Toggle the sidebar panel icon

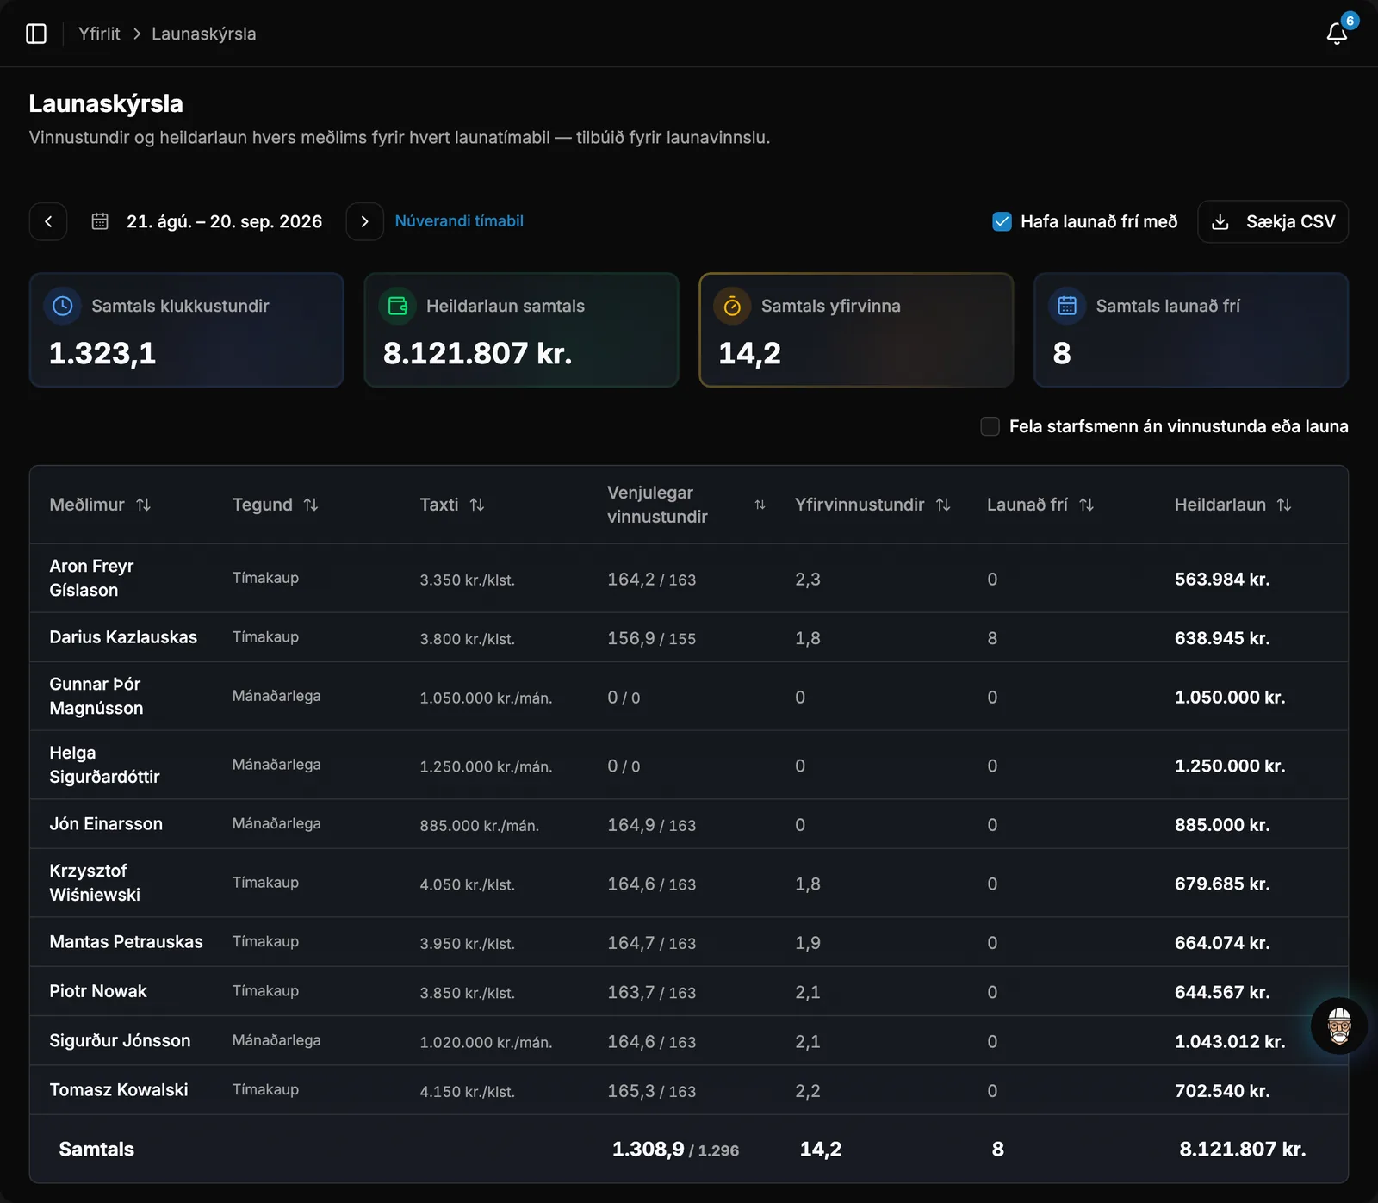[x=36, y=34]
